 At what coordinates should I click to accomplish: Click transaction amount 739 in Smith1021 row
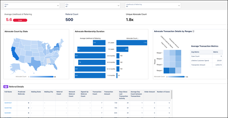(116, 103)
